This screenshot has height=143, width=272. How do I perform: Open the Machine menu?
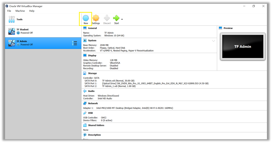click(20, 11)
